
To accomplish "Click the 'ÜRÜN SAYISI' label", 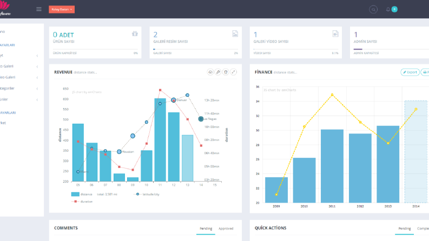I will coord(63,42).
